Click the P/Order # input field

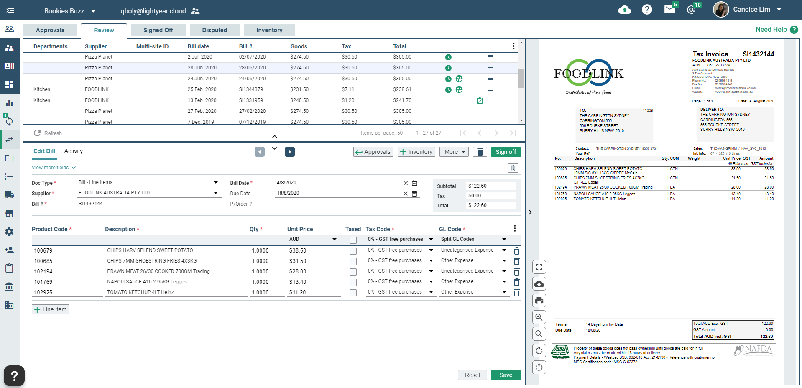[x=347, y=204]
